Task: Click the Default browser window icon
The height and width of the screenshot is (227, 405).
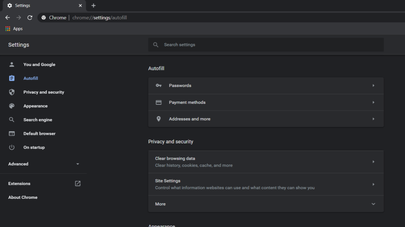Action: point(12,134)
